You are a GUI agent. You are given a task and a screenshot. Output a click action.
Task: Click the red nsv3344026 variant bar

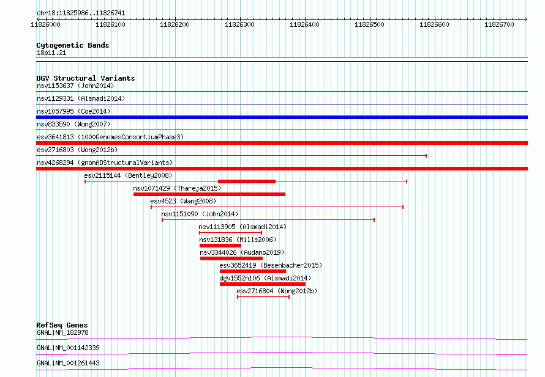click(231, 258)
